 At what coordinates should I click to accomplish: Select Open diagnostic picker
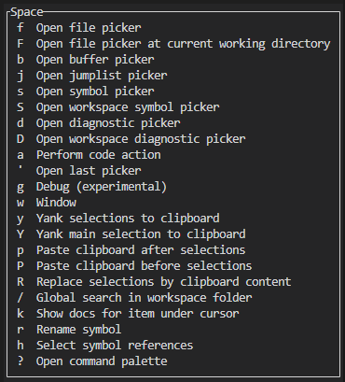(x=99, y=123)
